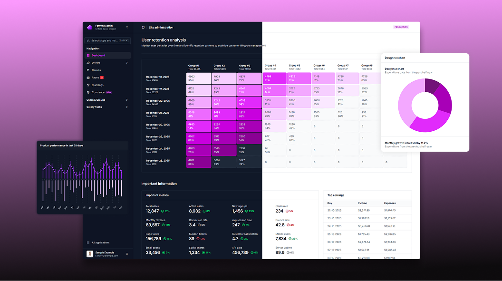This screenshot has width=502, height=281.
Task: Toggle the sidebar collapse icon
Action: 143,28
